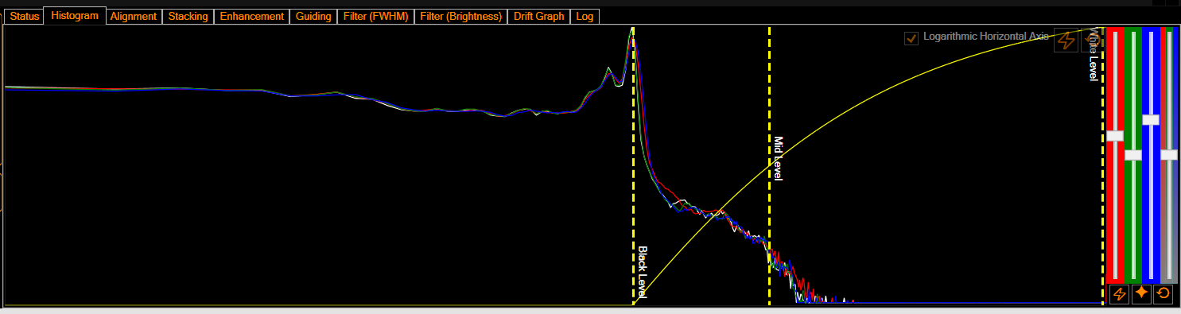Click the circular reset arrow icon below sliders

click(1163, 294)
